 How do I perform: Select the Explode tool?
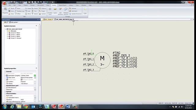pyautogui.click(x=43, y=14)
